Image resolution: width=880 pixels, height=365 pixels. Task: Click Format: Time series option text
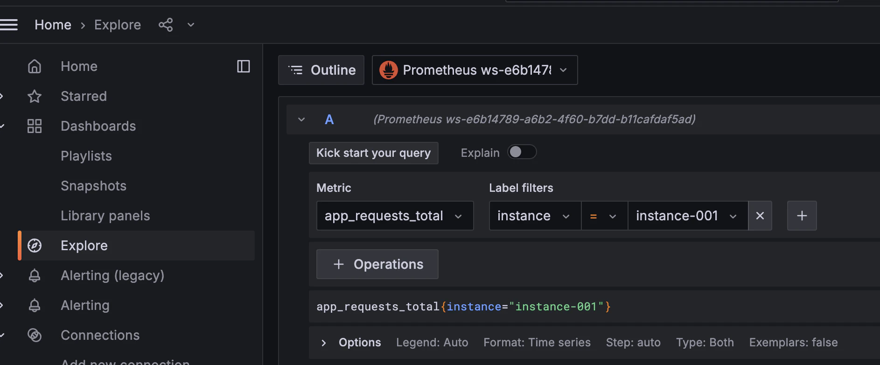[x=537, y=343]
